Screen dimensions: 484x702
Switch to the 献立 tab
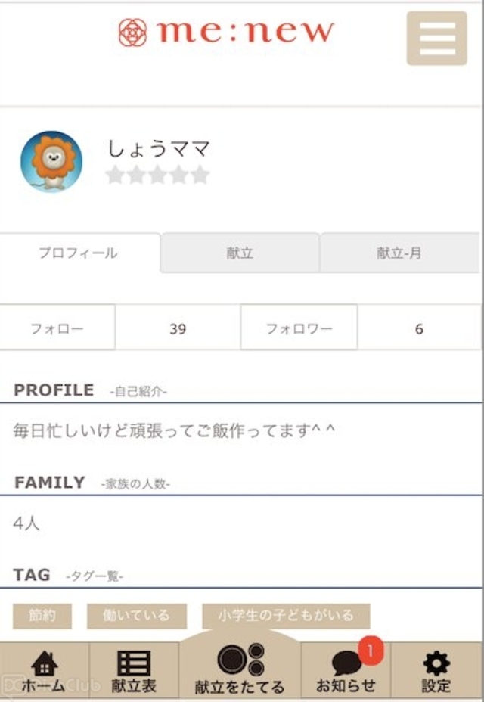240,253
